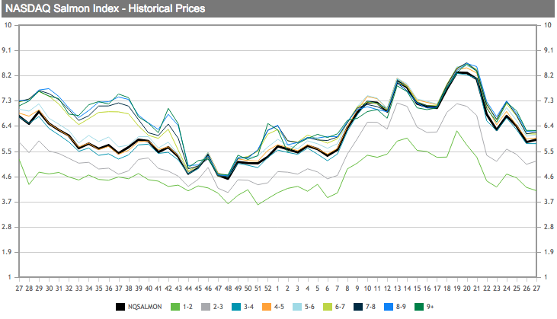Select the bright blue 8-9 legend swatch
This screenshot has width=557, height=319.
tap(389, 307)
